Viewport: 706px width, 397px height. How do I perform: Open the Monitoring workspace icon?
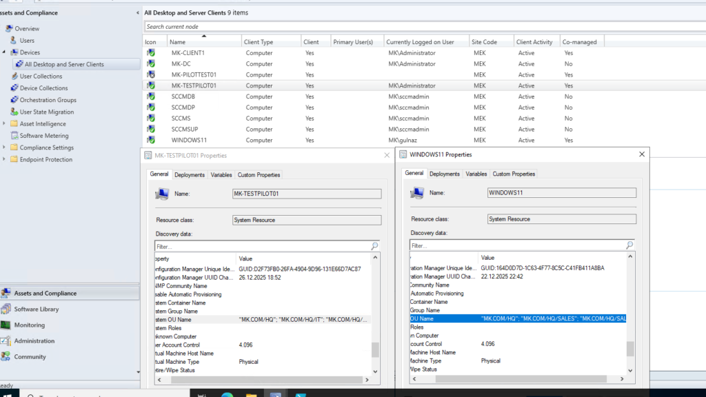6,325
